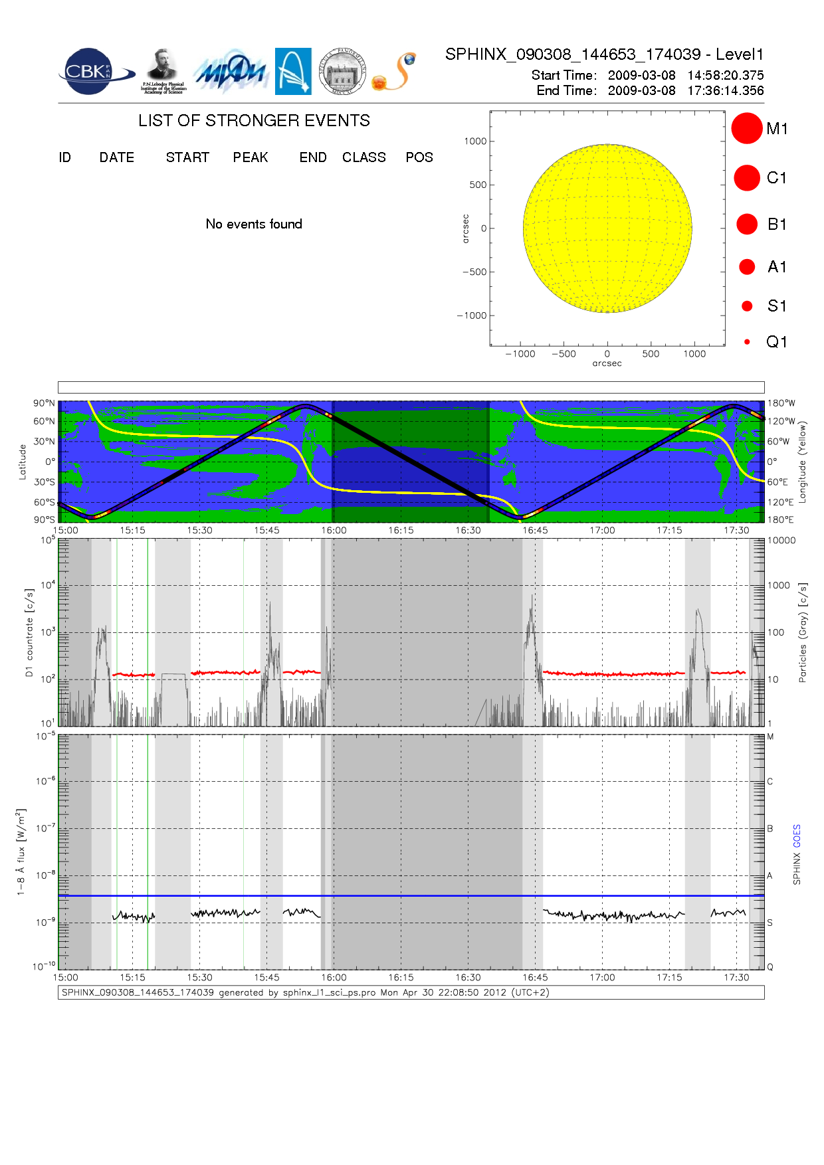Click the SPHINX_090308 report title
The height and width of the screenshot is (1165, 824).
coord(604,54)
